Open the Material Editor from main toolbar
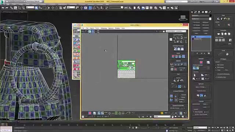Viewport: 235px width, 132px height. pos(156,8)
